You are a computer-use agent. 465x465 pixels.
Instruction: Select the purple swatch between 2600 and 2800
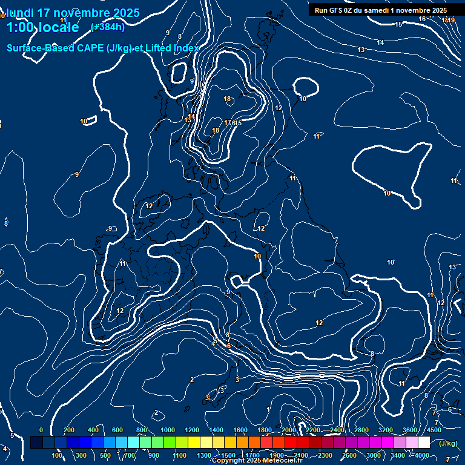(351, 442)
